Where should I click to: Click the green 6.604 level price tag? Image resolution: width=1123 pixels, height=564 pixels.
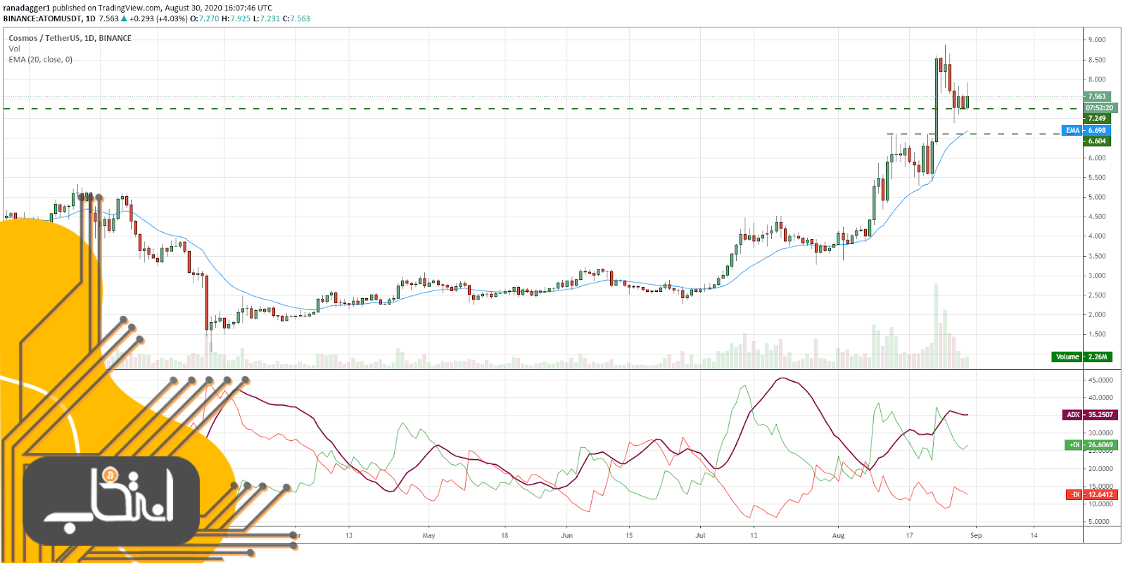[1096, 141]
